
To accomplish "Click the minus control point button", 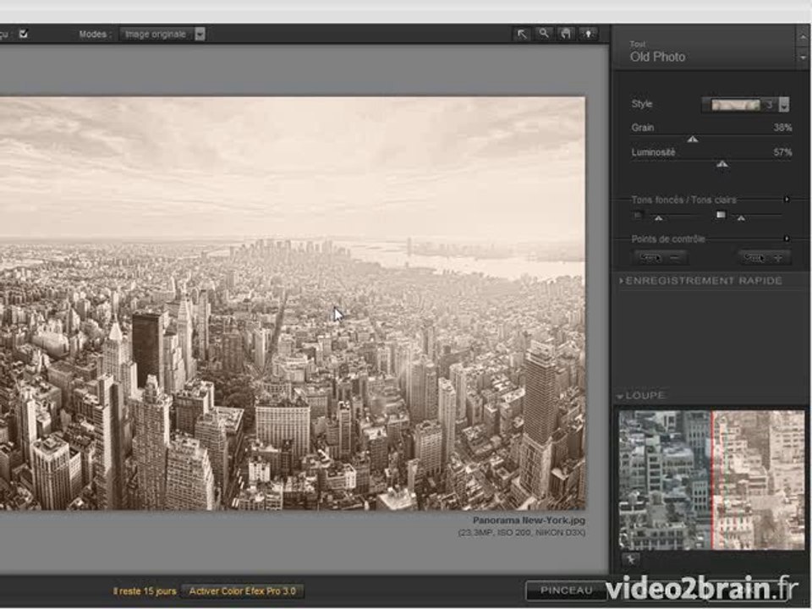I will point(661,257).
